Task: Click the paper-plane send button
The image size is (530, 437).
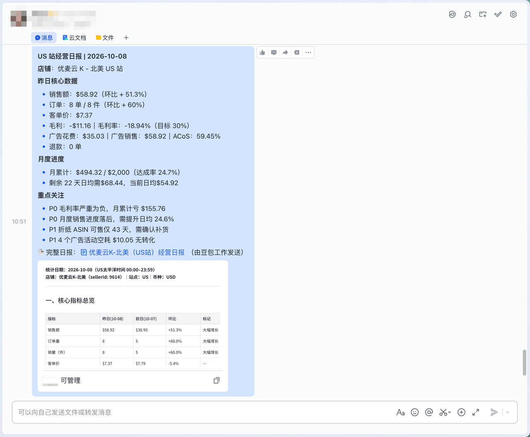Action: tap(494, 412)
